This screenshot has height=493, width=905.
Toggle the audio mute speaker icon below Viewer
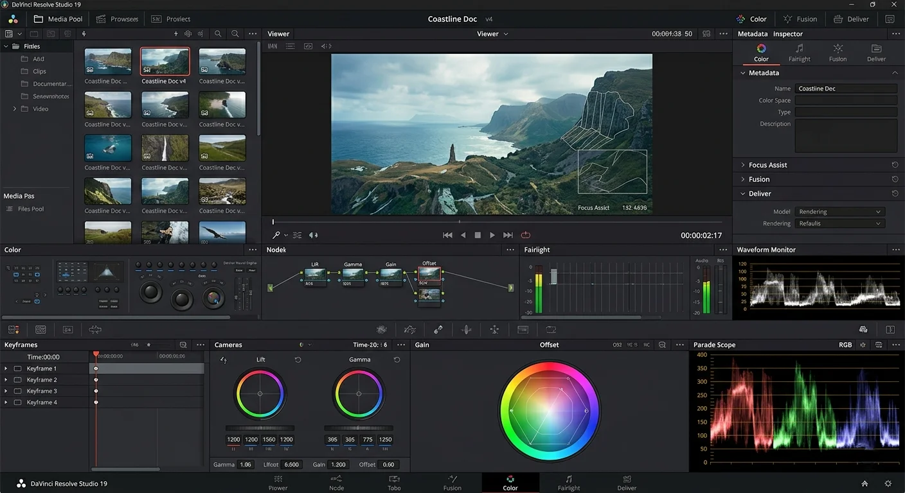coord(314,235)
